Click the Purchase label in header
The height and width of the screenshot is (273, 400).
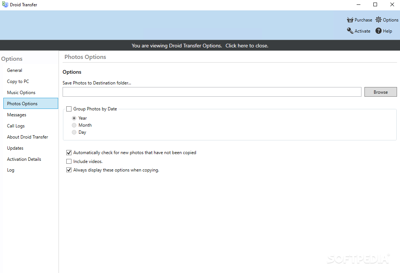[x=363, y=20]
